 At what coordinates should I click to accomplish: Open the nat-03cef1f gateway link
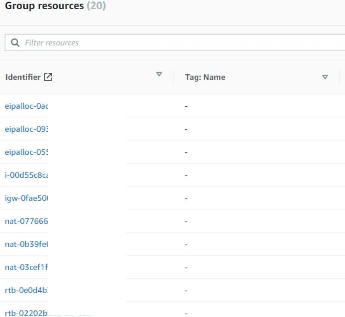point(26,267)
